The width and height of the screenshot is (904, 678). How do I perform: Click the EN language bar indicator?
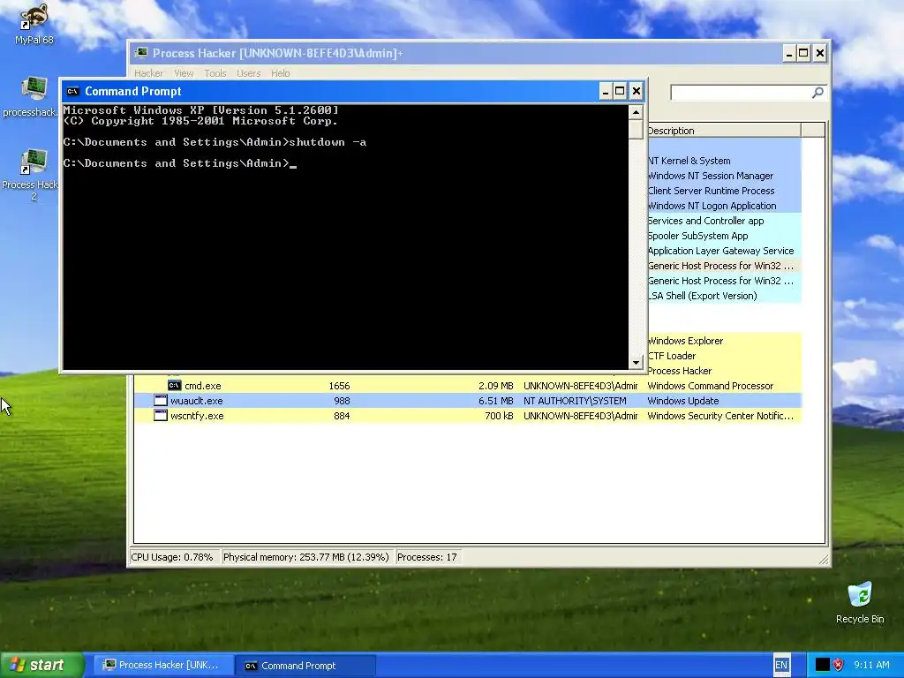[x=781, y=665]
